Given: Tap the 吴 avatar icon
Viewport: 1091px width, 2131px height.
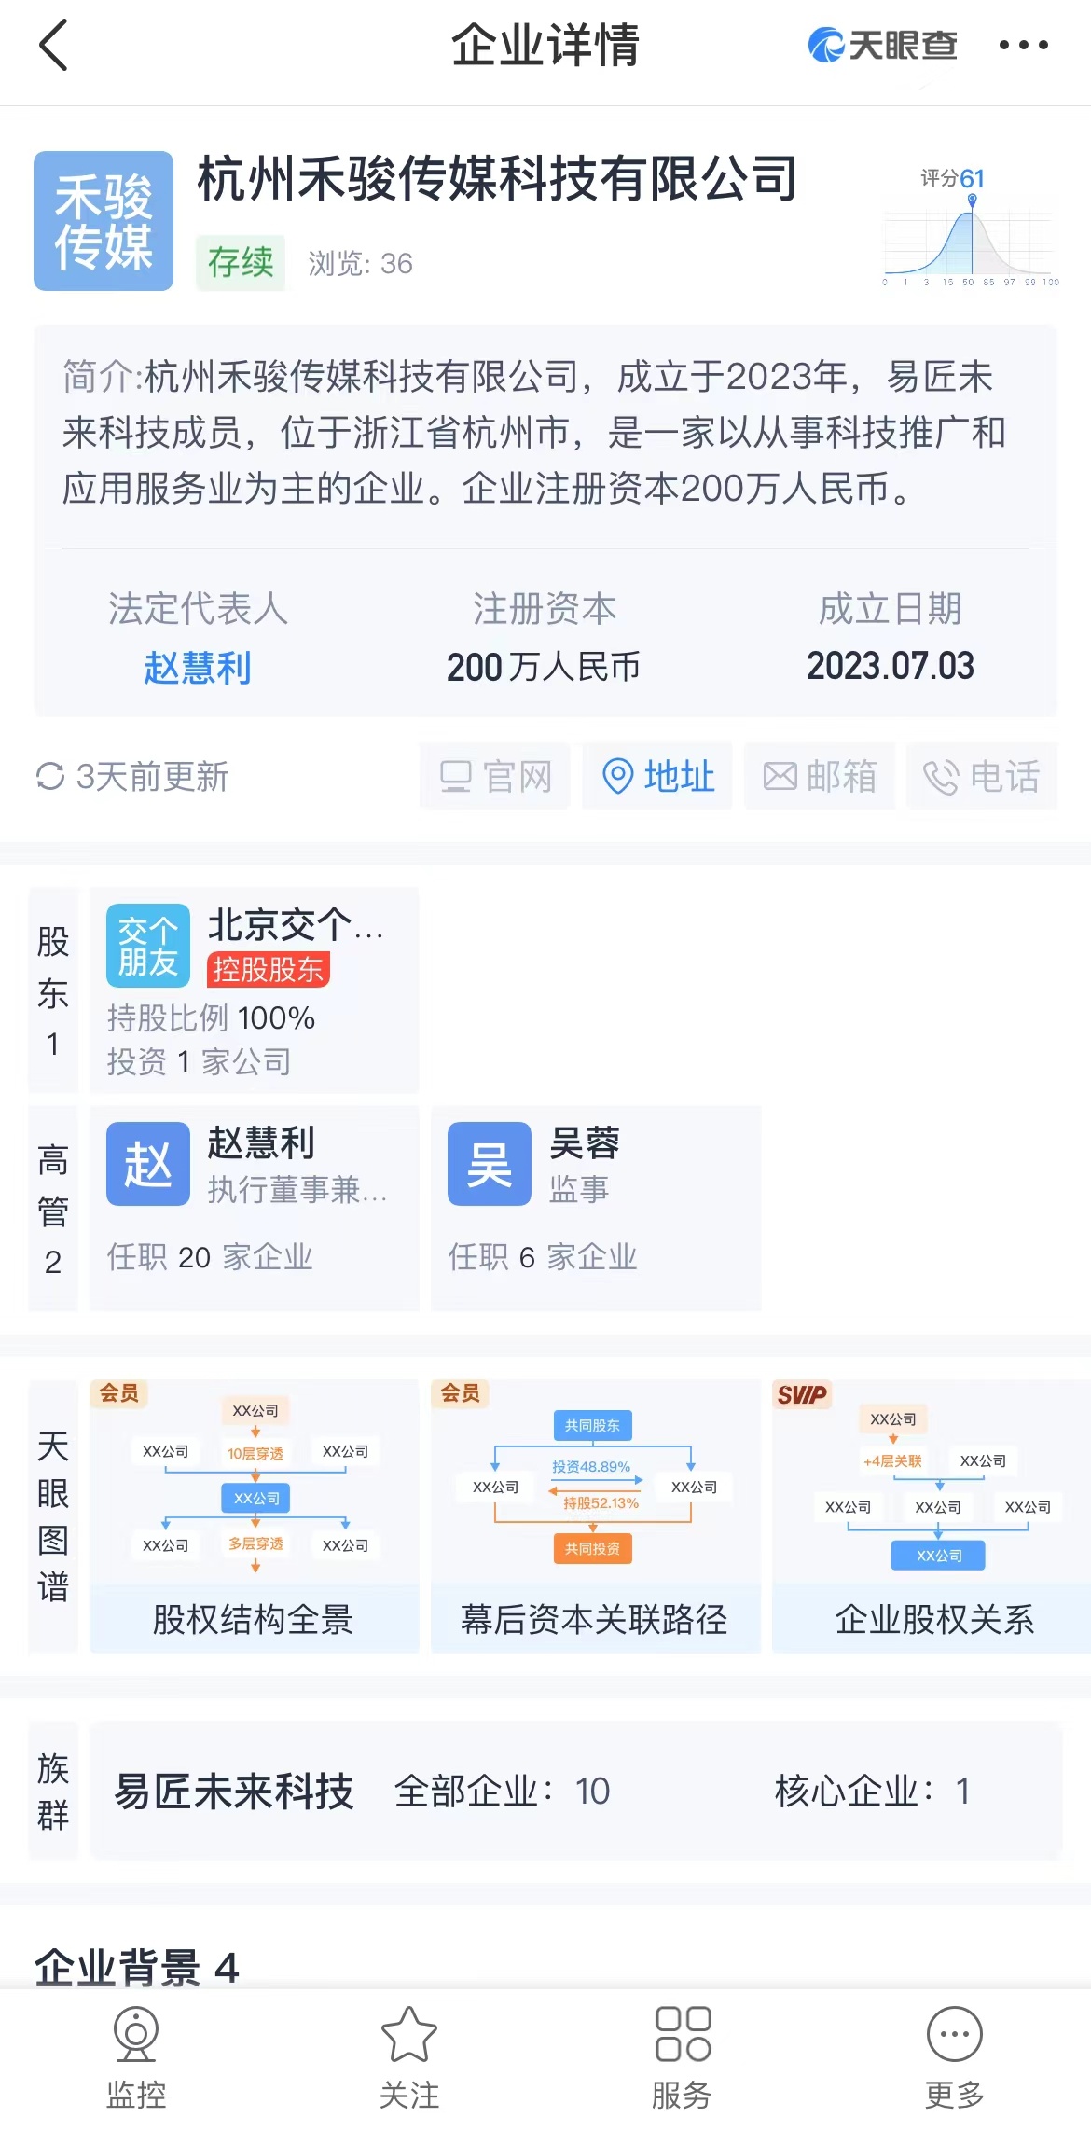Looking at the screenshot, I should click(490, 1165).
